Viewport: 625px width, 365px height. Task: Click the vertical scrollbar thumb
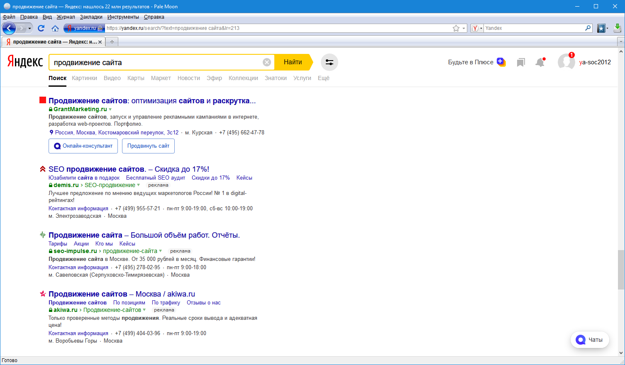pyautogui.click(x=621, y=270)
